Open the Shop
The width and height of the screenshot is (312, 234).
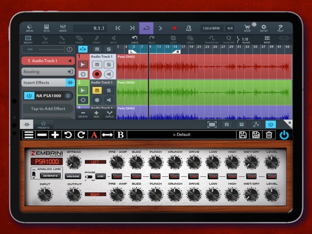coord(248,28)
